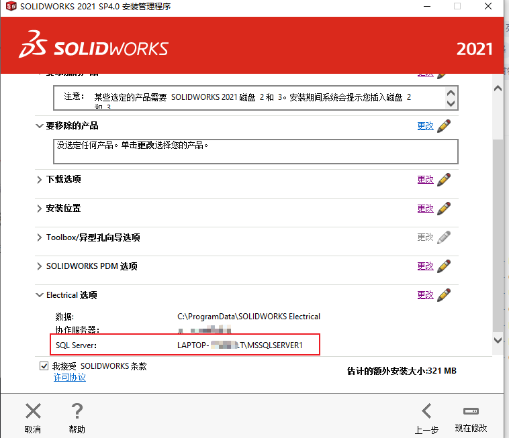Click the 协作服务器: label

tap(77, 330)
